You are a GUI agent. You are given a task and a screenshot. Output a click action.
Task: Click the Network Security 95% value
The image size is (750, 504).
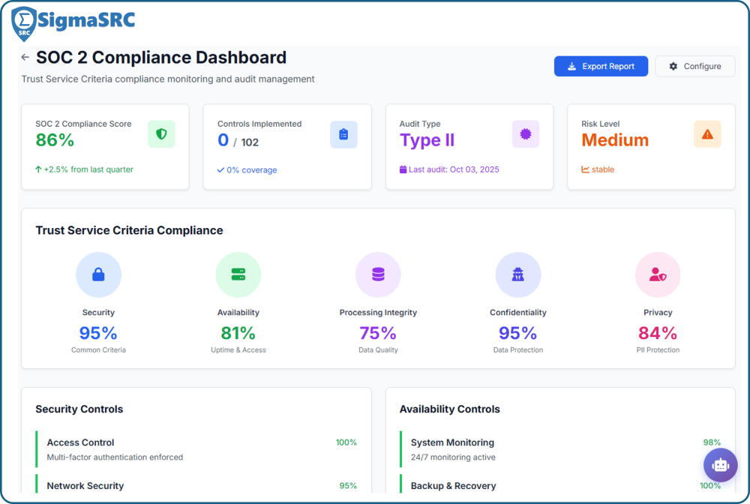(x=348, y=486)
